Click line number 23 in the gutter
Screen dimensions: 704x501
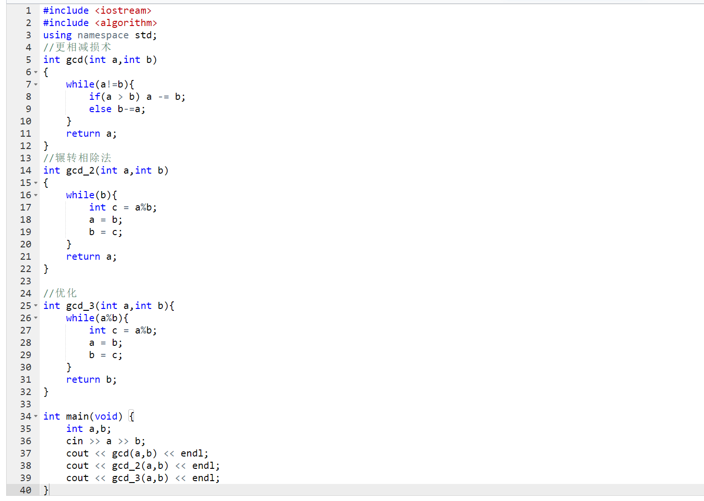pyautogui.click(x=26, y=281)
